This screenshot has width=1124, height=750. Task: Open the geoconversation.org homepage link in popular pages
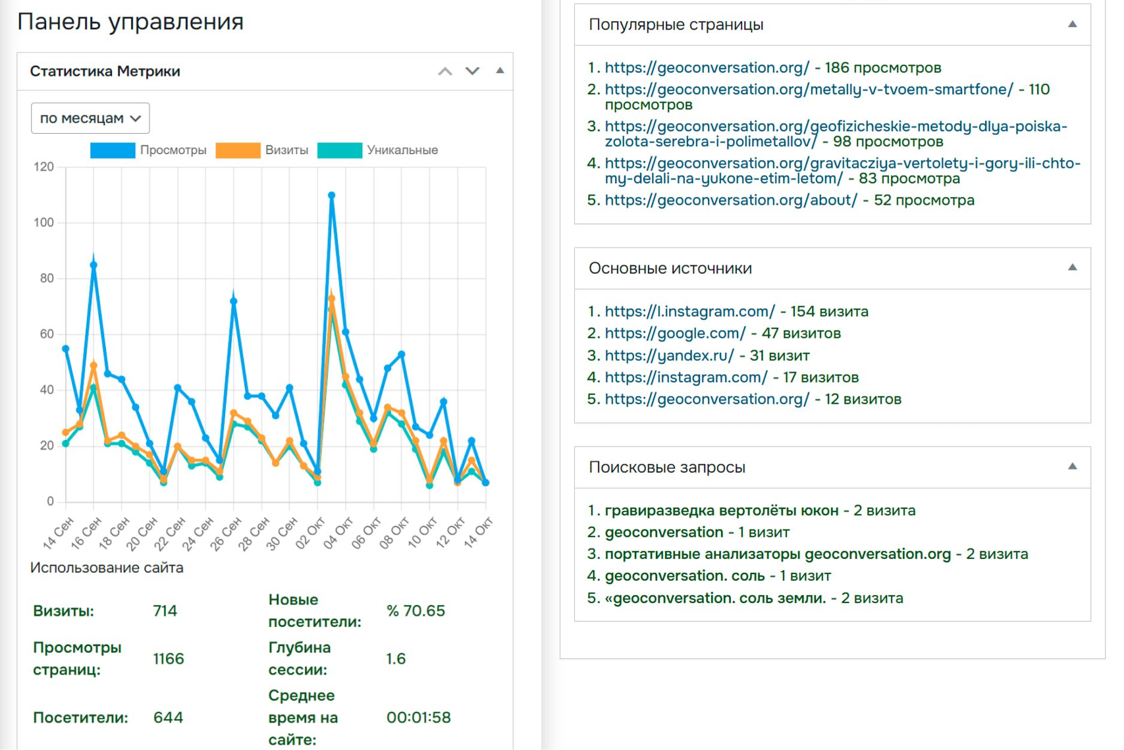click(707, 68)
